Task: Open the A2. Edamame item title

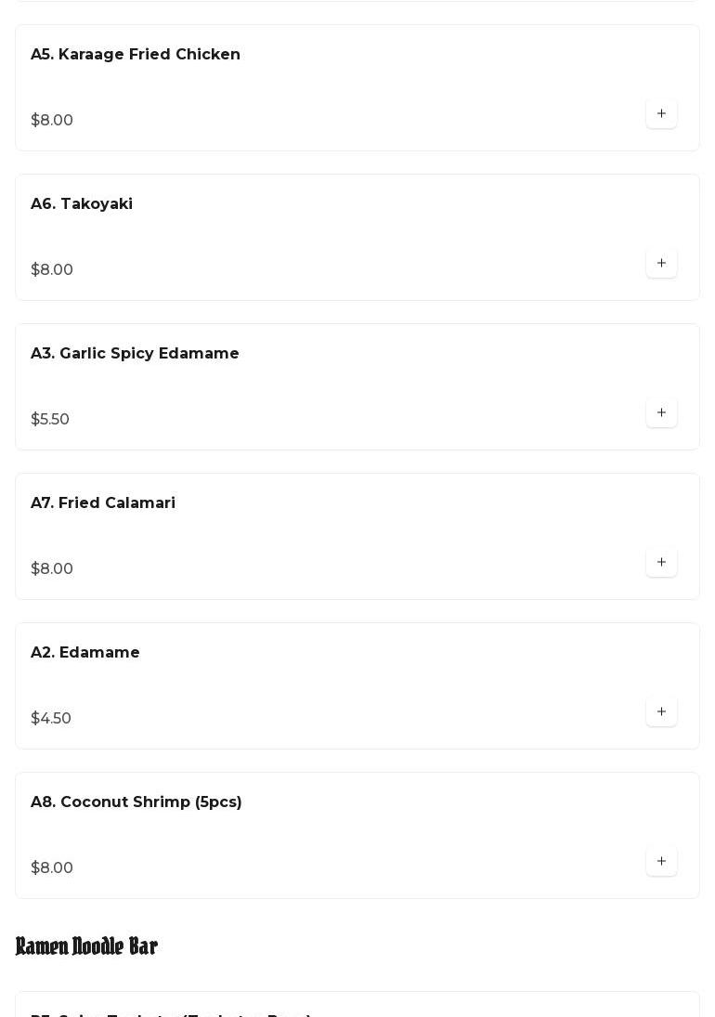Action: pyautogui.click(x=85, y=653)
